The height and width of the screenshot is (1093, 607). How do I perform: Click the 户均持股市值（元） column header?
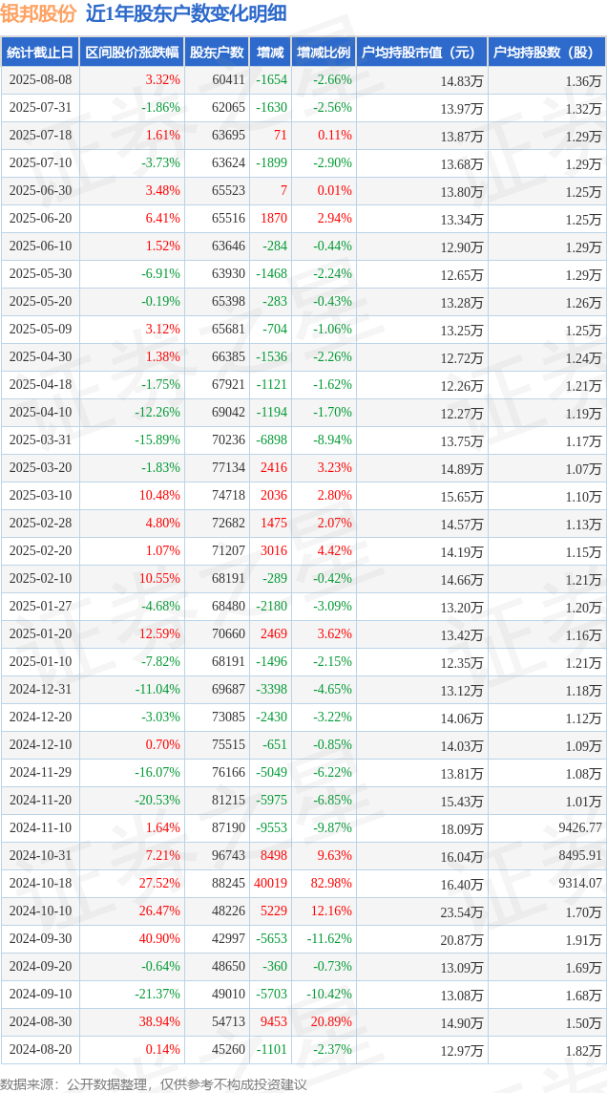(x=422, y=52)
